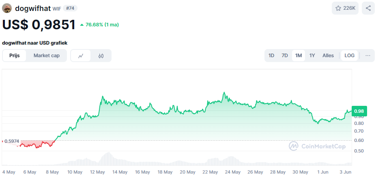Set chart range to Alles
Screen dimensions: 376x176
[328, 56]
